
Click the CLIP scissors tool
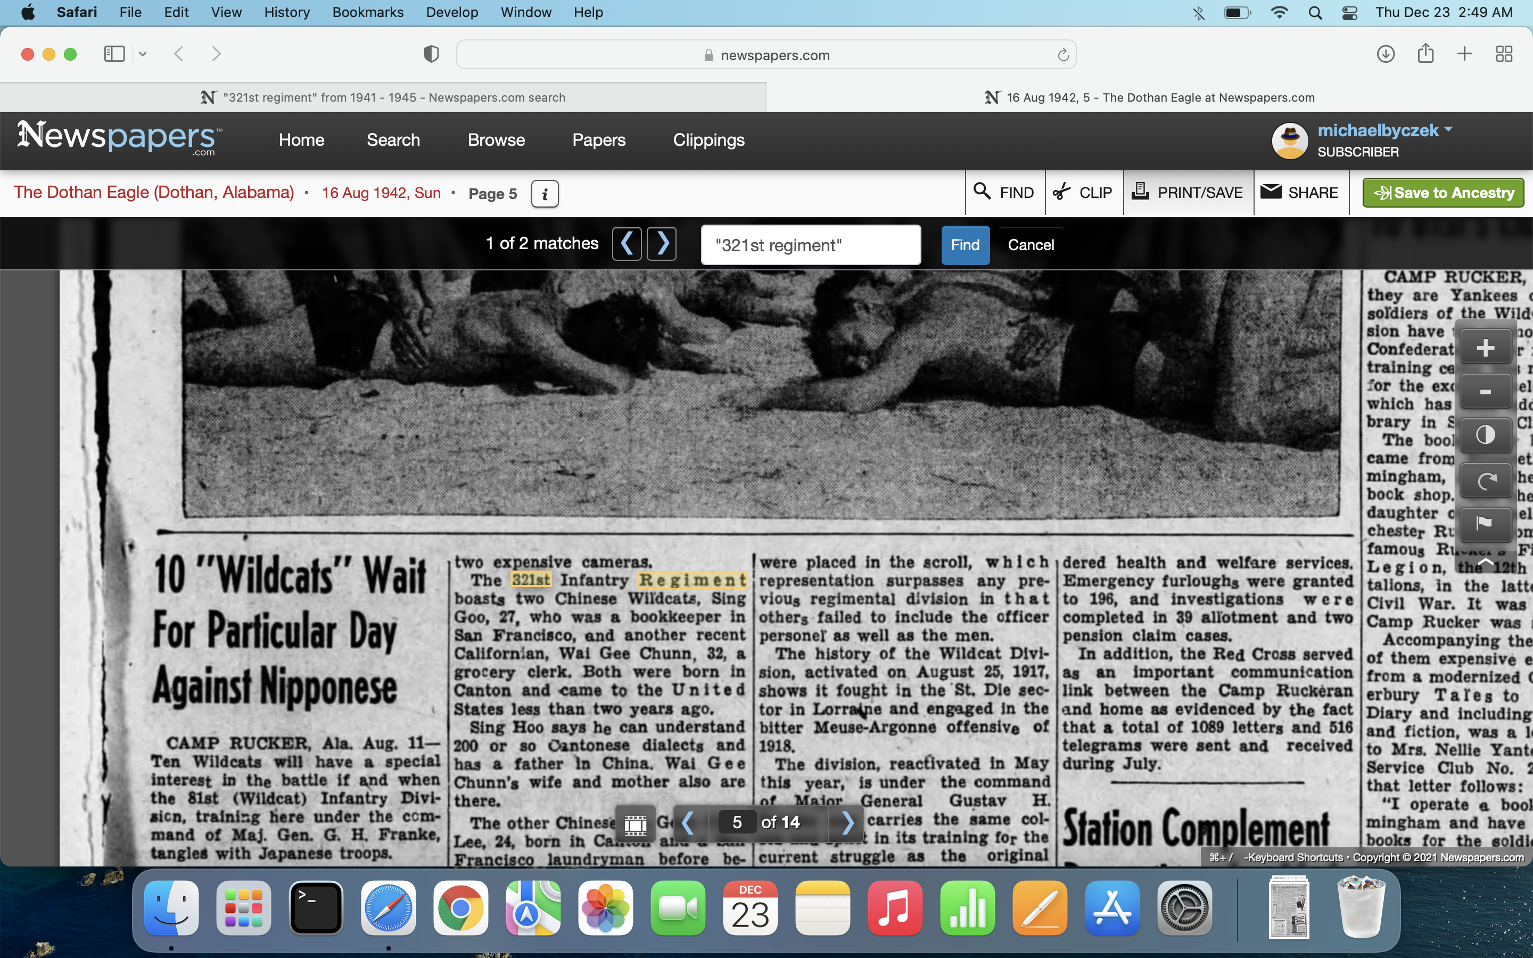[x=1083, y=193]
